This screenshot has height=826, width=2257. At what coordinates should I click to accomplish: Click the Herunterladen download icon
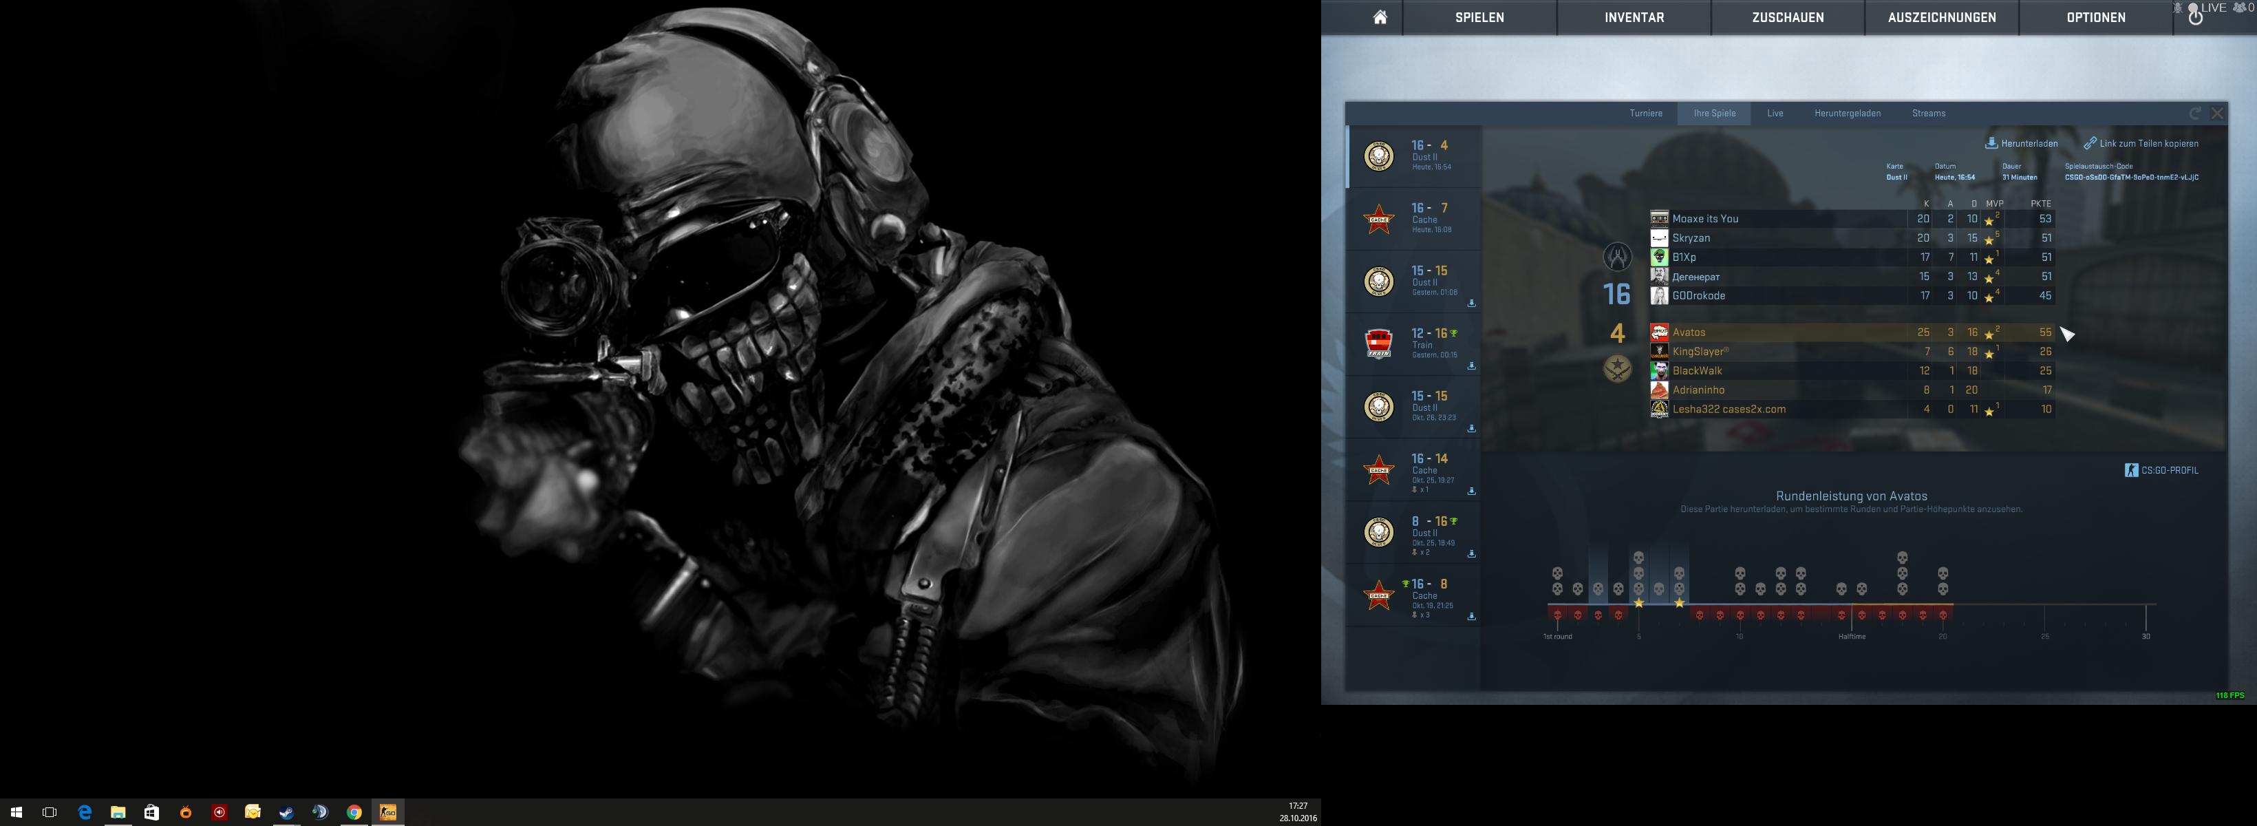[1991, 143]
